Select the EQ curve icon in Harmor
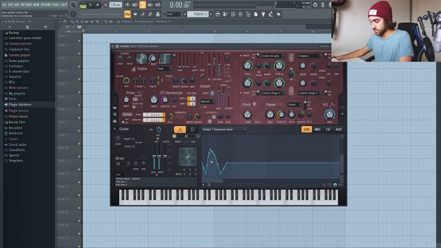Screen dimensions: 441x248 coord(332,105)
